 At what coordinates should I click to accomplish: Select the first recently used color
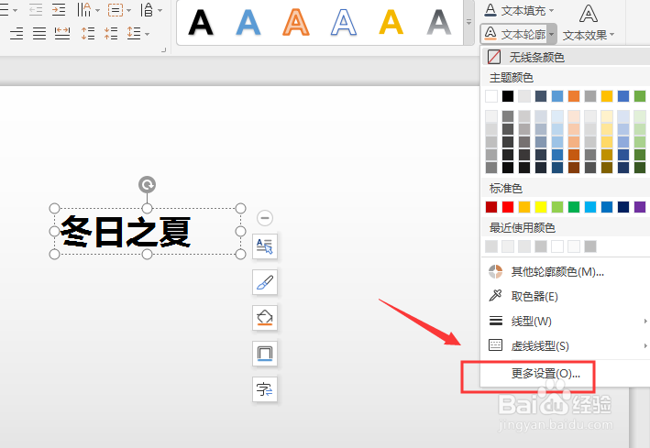pyautogui.click(x=491, y=246)
